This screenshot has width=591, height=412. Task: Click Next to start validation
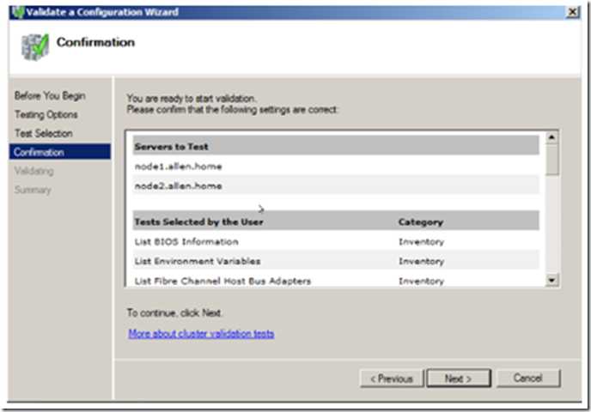[x=459, y=379]
